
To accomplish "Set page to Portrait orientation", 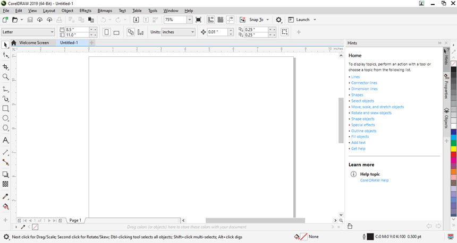I will point(107,32).
